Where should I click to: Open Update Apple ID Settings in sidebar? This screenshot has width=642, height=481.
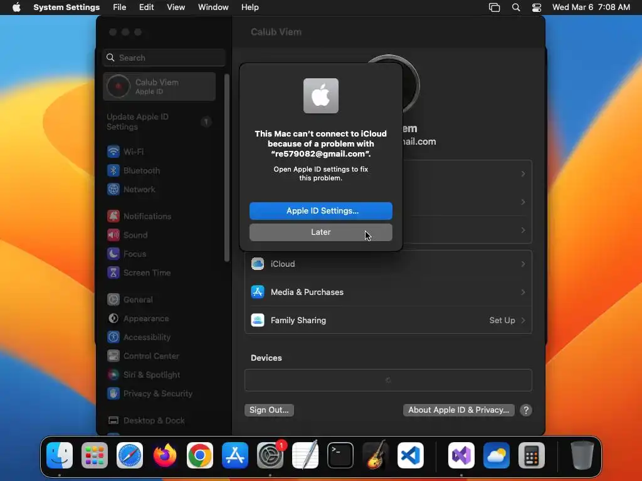[159, 122]
